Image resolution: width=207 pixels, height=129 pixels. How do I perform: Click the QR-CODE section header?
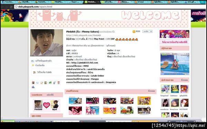tap(47, 116)
